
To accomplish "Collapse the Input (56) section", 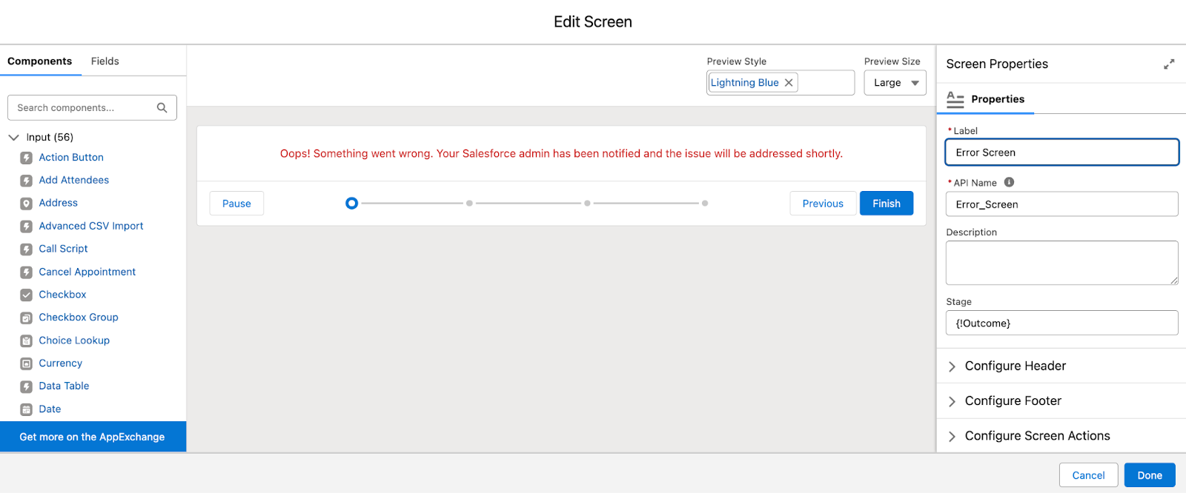I will [13, 137].
